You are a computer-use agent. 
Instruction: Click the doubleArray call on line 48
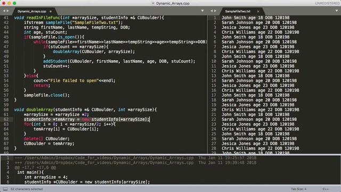click(66, 52)
